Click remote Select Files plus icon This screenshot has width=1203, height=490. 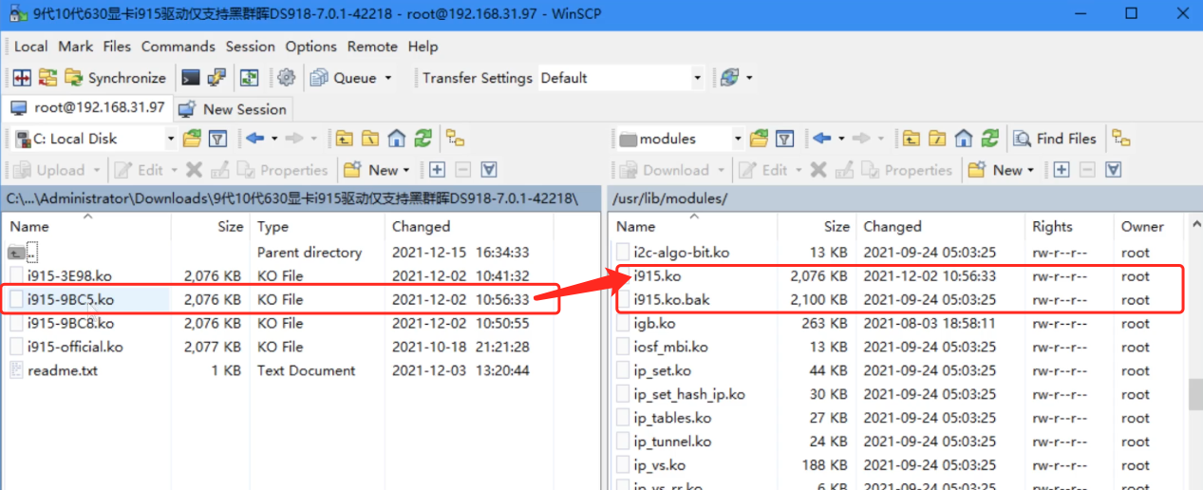pos(1062,170)
